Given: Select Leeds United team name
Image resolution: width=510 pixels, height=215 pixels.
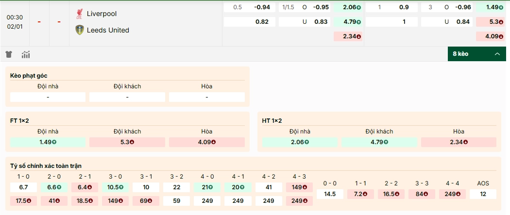Looking at the screenshot, I should 108,30.
